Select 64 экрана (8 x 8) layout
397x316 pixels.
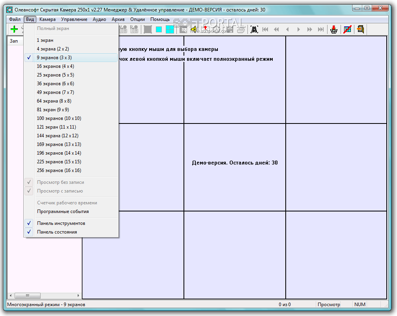71,101
